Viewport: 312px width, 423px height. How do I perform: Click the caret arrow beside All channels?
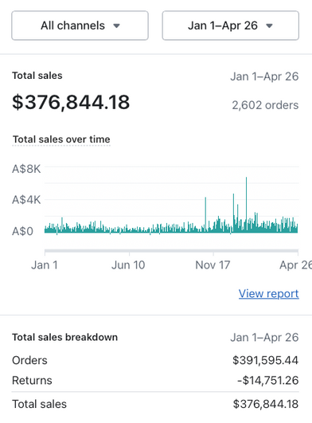(x=116, y=26)
